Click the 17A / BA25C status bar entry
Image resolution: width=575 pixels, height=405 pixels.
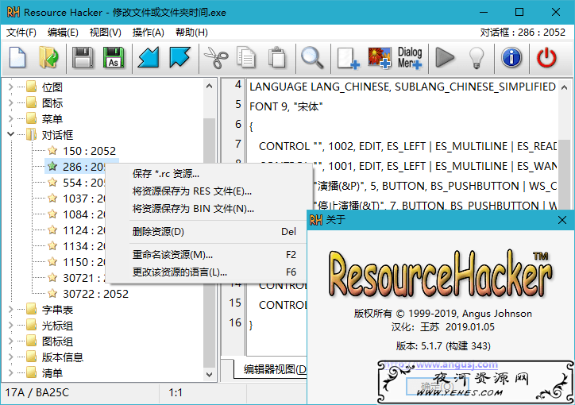[37, 392]
